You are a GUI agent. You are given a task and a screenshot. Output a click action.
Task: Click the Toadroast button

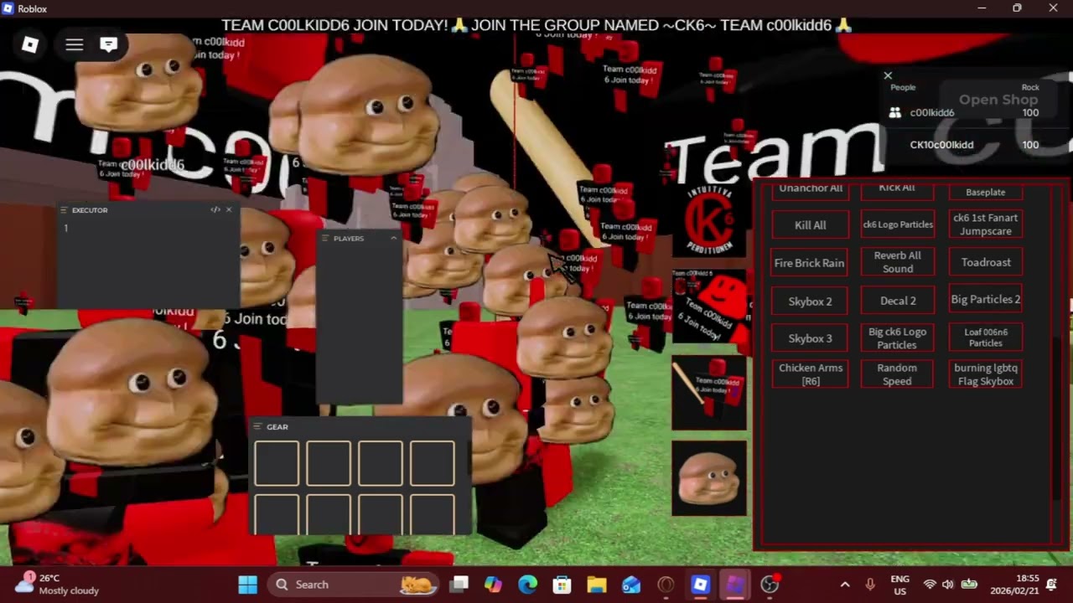point(986,262)
